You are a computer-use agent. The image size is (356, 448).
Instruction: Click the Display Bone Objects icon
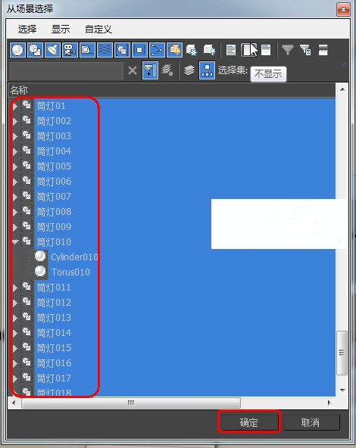[157, 50]
